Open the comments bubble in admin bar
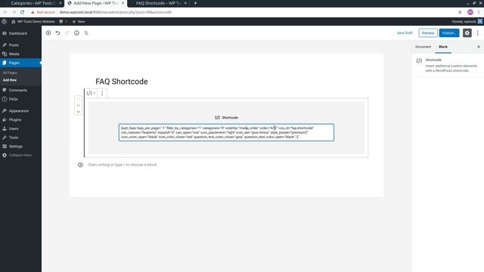 (x=63, y=22)
